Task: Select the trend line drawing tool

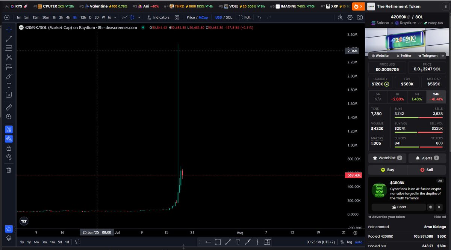Action: tap(9, 39)
